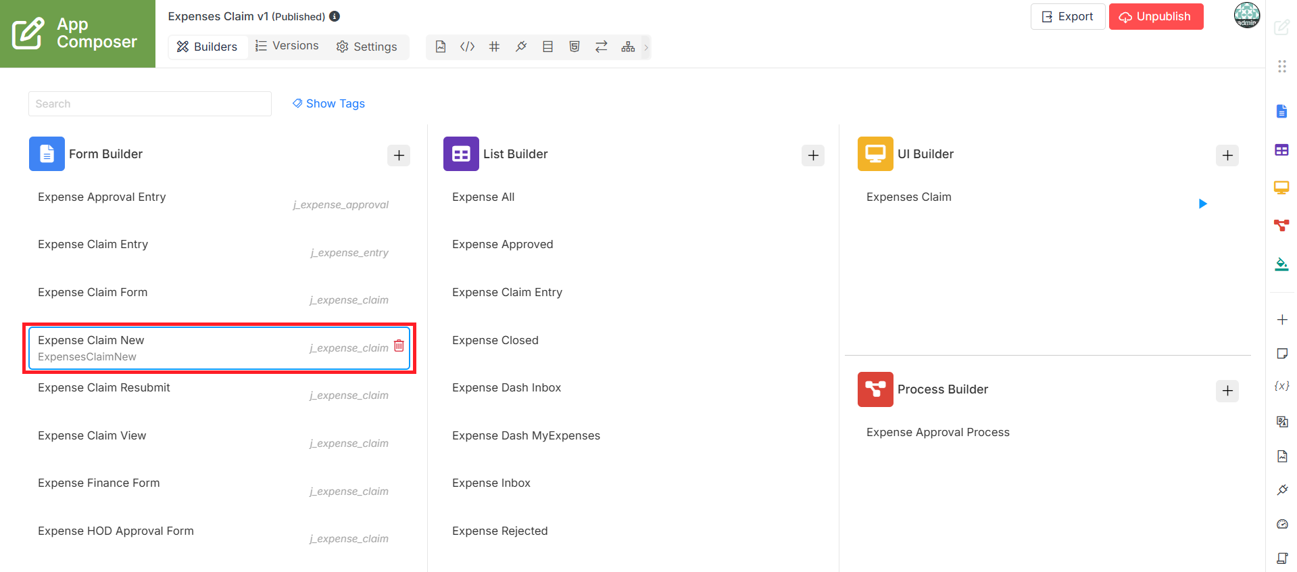
Task: Open the Expense Claim New form
Action: [x=219, y=348]
